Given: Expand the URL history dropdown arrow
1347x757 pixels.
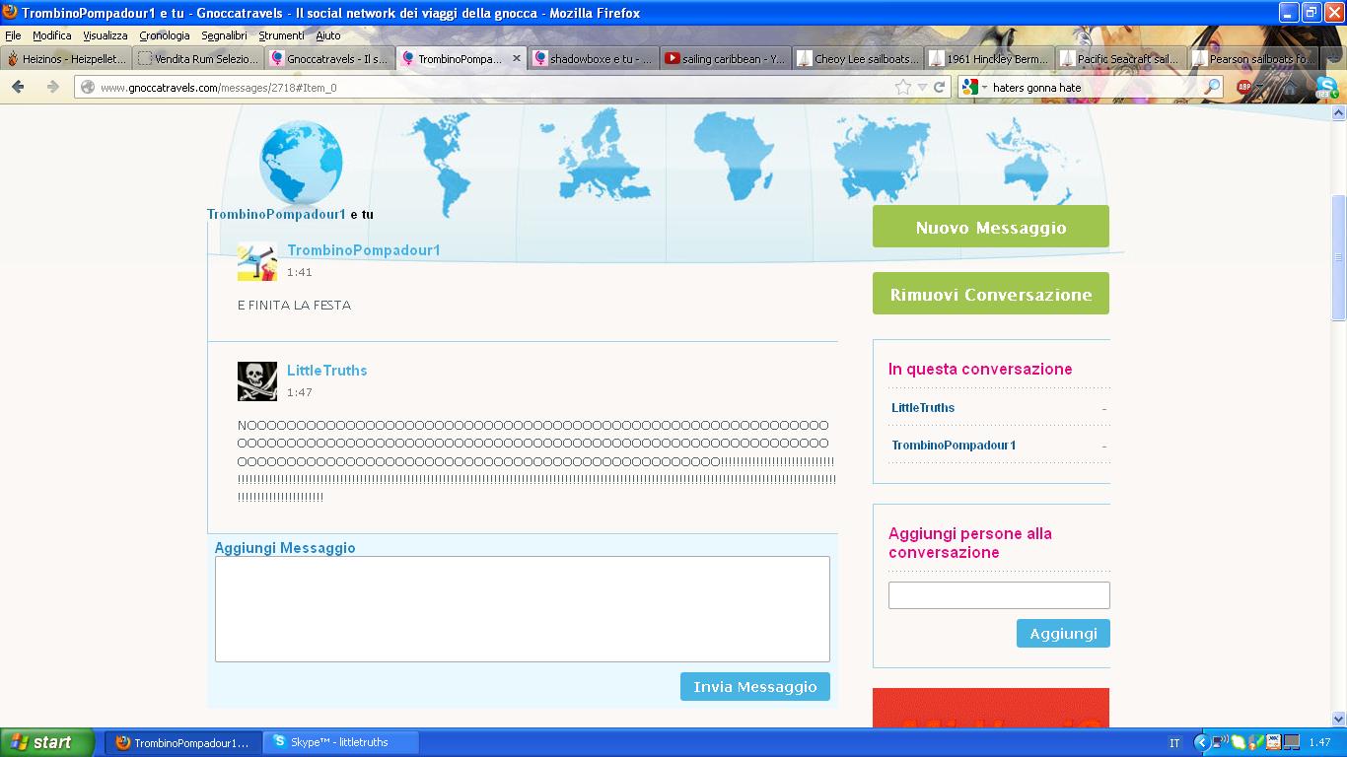Looking at the screenshot, I should tap(922, 87).
